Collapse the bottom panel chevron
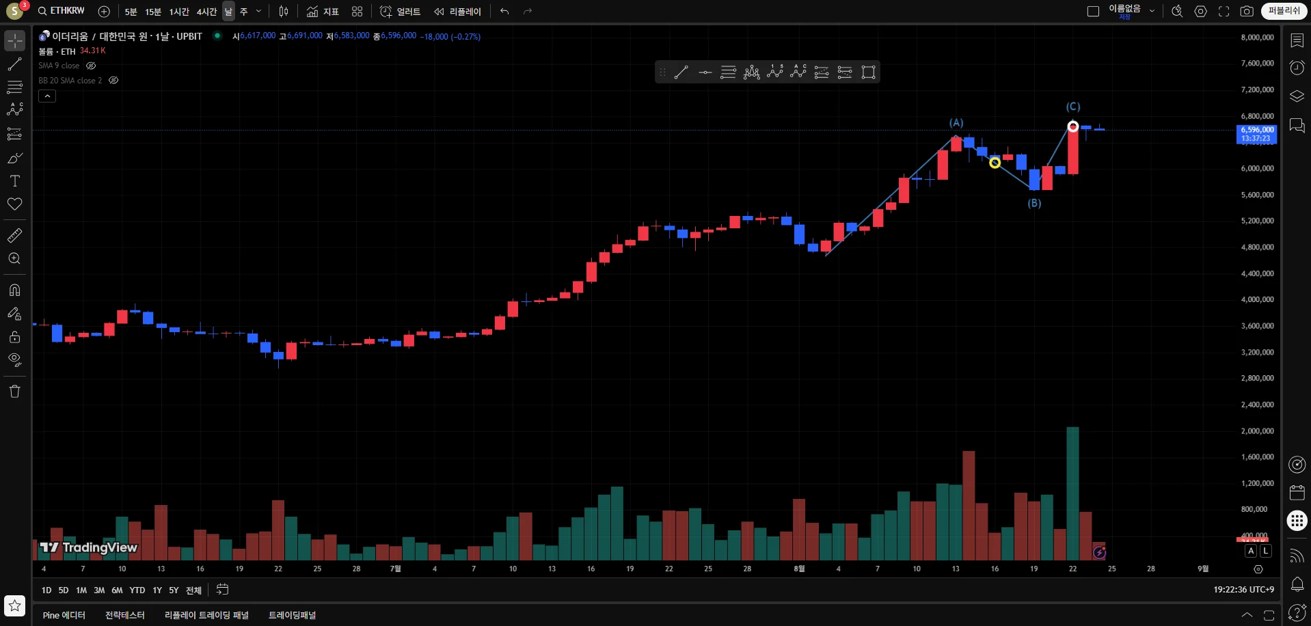The width and height of the screenshot is (1311, 626). (x=1247, y=615)
